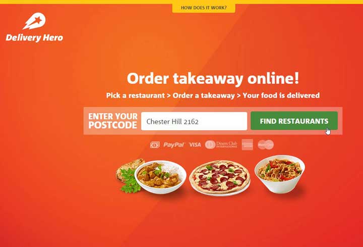Screen dimensions: 363x247
Task: Click the American Express card icon
Action: [x=247, y=145]
